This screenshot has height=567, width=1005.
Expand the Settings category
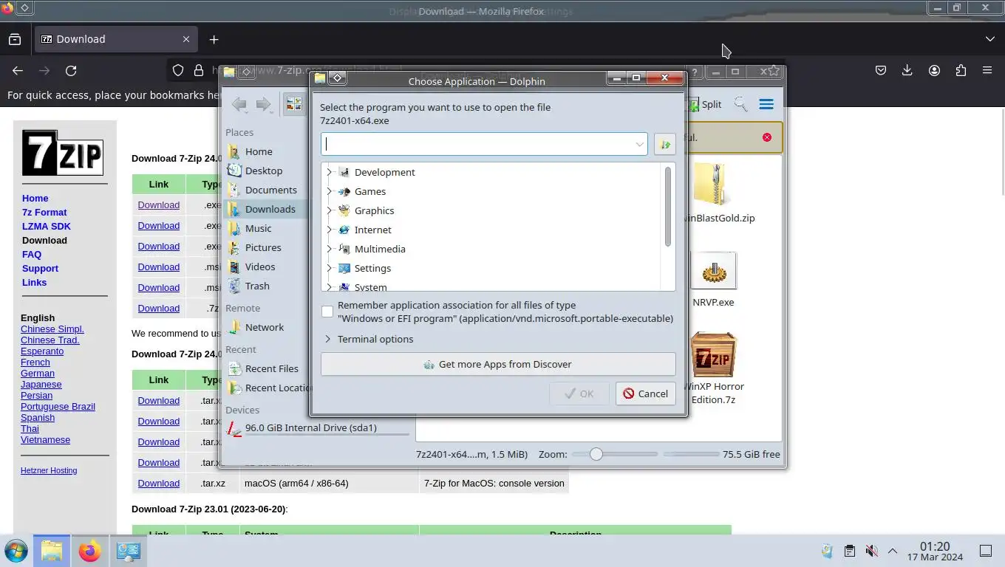(x=329, y=268)
